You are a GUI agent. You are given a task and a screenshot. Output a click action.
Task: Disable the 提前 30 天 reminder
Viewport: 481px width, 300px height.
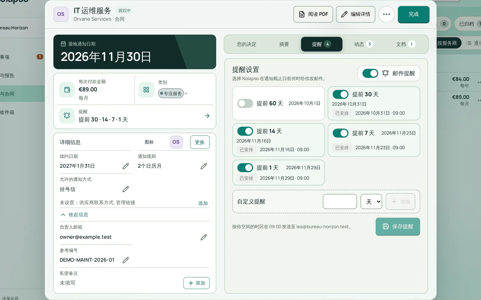[x=340, y=94]
